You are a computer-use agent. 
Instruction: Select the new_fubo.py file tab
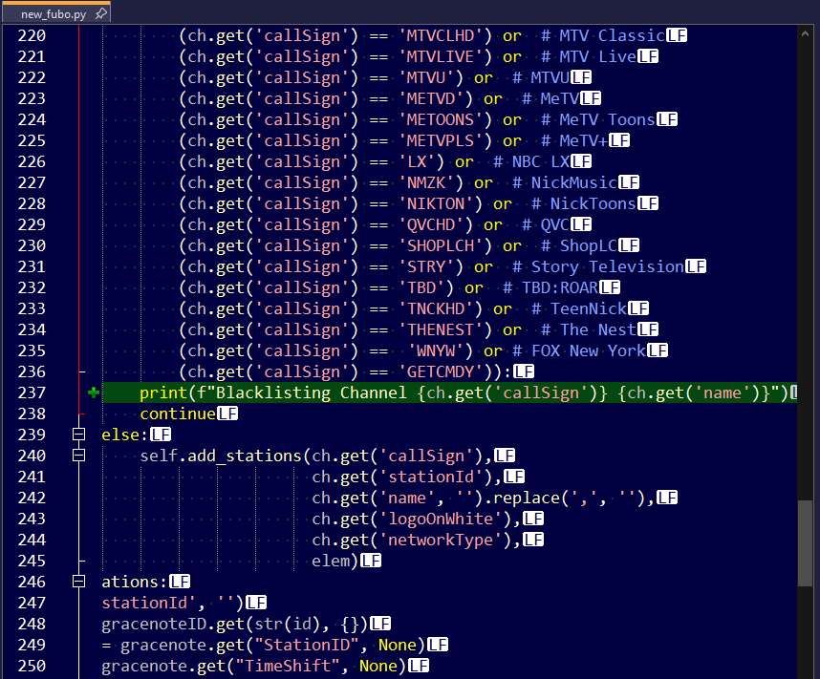point(53,14)
